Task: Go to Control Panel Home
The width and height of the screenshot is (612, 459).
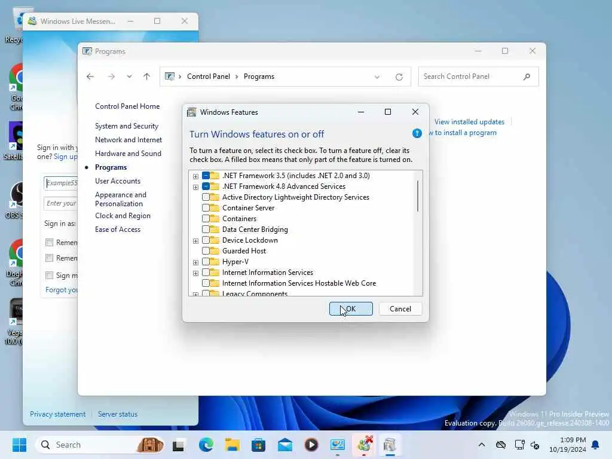Action: pyautogui.click(x=127, y=106)
